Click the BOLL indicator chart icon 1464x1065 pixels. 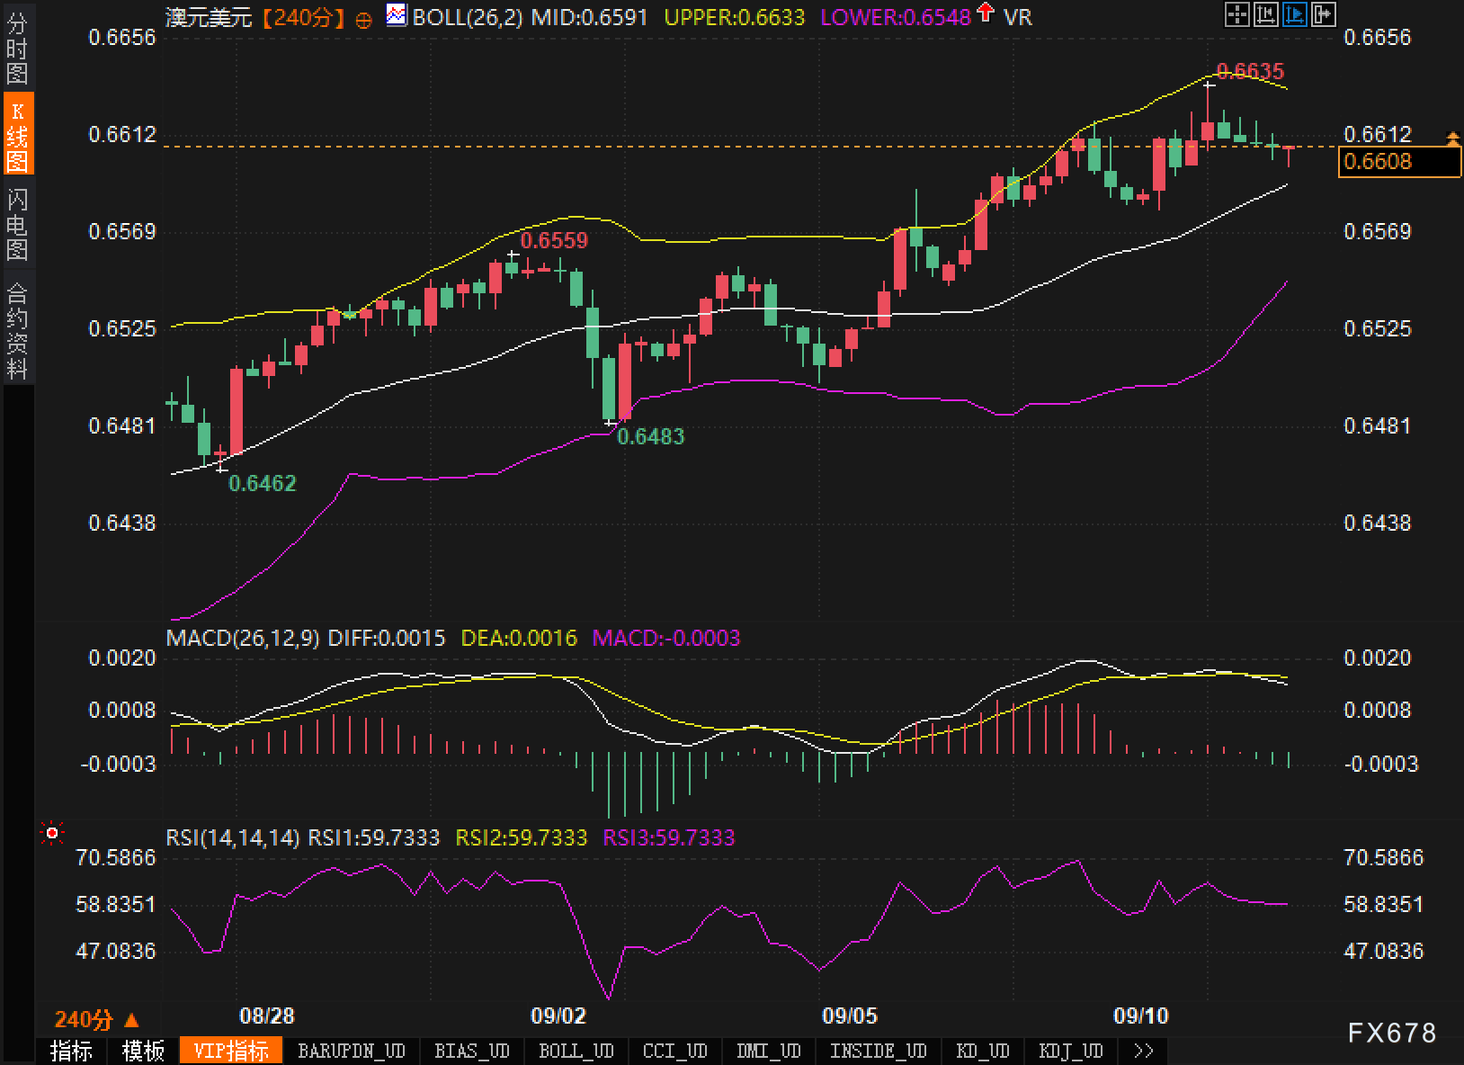(x=396, y=15)
